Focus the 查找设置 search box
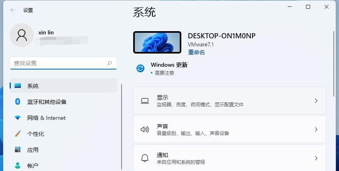The height and width of the screenshot is (171, 339). pyautogui.click(x=63, y=63)
